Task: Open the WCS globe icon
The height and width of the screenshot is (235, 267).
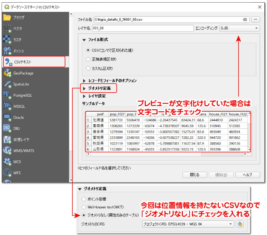Action: pos(7,162)
